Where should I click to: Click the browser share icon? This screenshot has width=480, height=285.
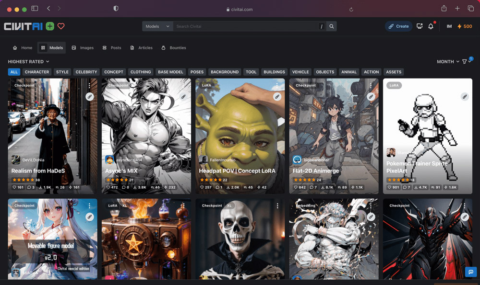[x=444, y=9]
